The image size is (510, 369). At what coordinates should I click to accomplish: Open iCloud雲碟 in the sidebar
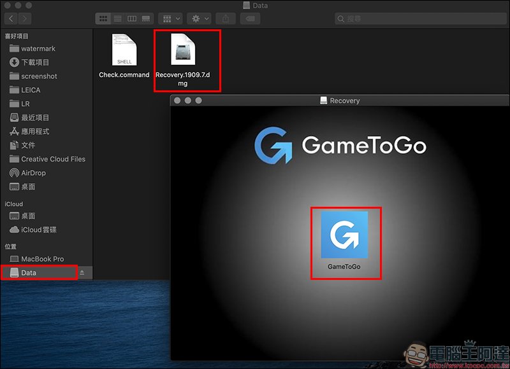(x=38, y=230)
